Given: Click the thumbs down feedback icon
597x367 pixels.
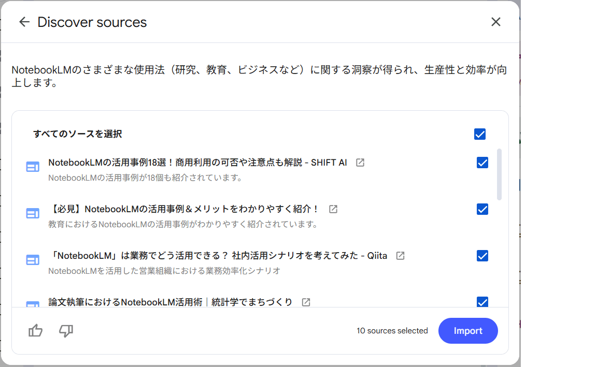Looking at the screenshot, I should pos(66,331).
